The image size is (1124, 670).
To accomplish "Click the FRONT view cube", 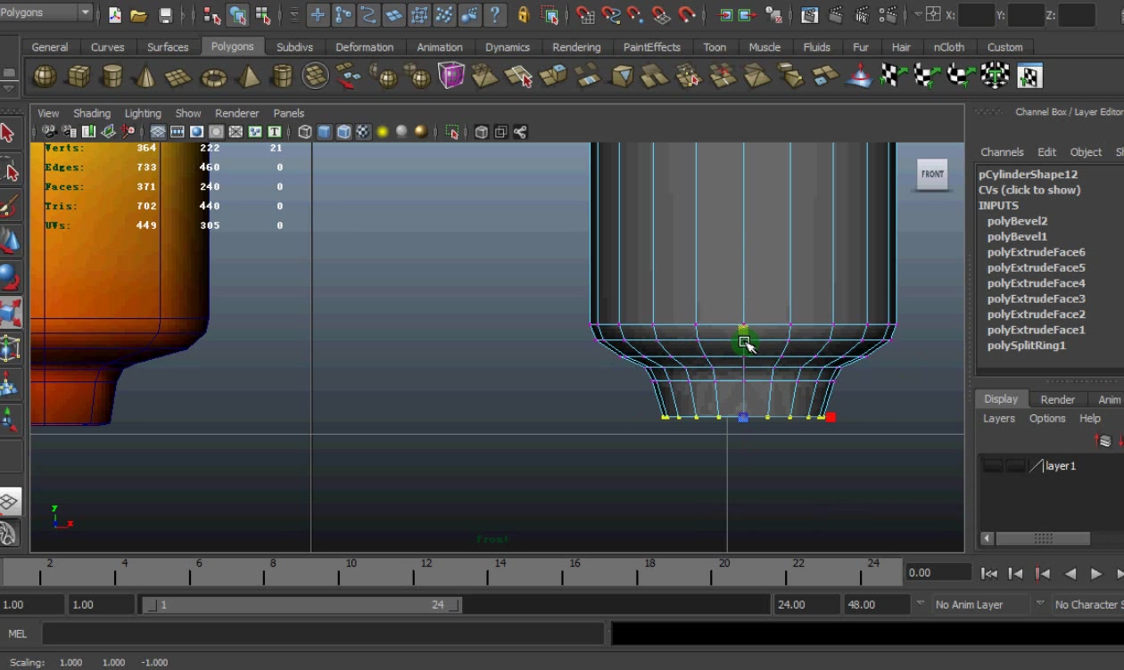I will click(x=932, y=175).
